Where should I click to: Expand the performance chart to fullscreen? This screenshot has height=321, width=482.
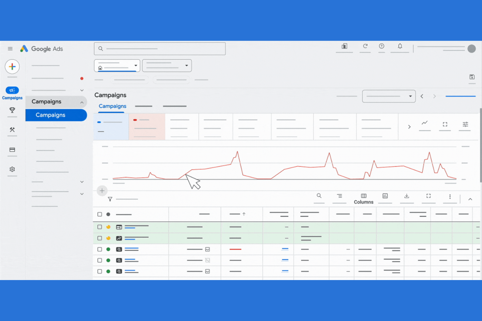(x=445, y=124)
